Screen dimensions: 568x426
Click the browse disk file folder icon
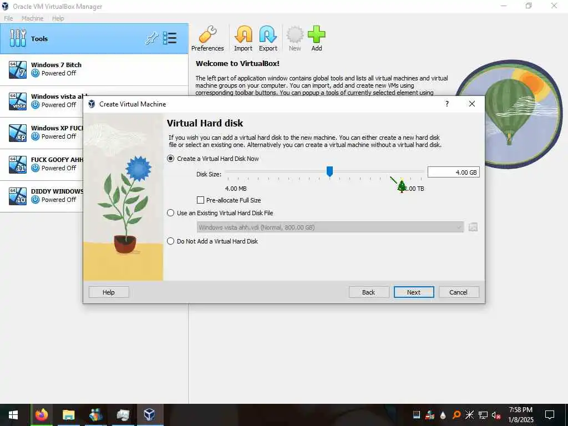click(473, 227)
